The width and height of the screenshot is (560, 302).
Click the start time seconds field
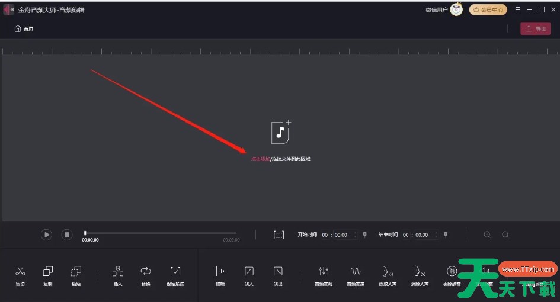(341, 235)
